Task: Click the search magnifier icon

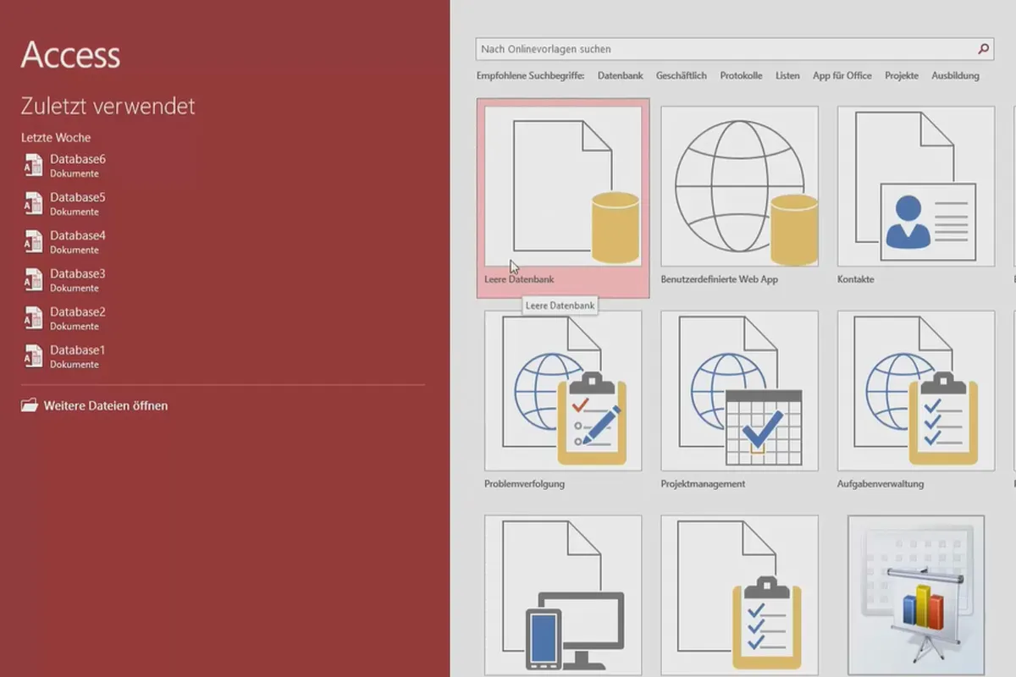Action: tap(983, 49)
